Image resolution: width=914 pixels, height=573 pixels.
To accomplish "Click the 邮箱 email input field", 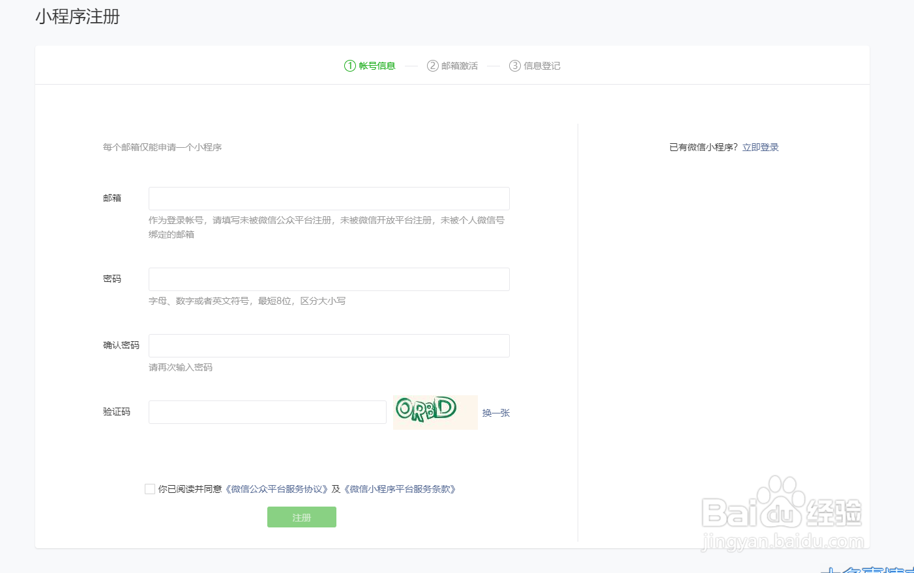I will coord(329,199).
